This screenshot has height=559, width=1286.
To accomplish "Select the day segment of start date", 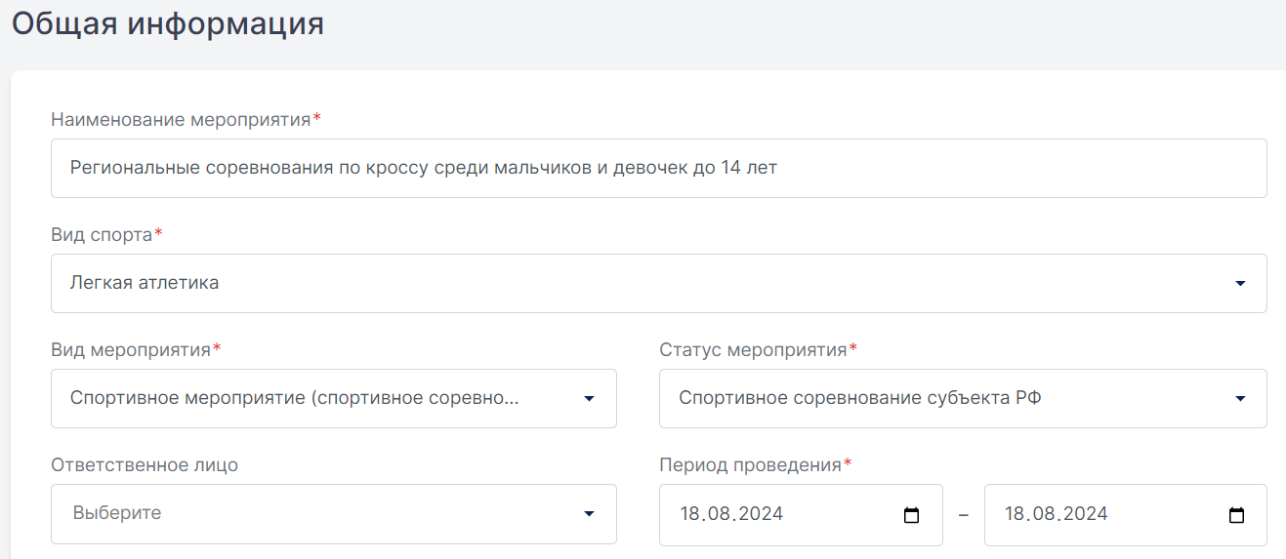I will click(690, 514).
